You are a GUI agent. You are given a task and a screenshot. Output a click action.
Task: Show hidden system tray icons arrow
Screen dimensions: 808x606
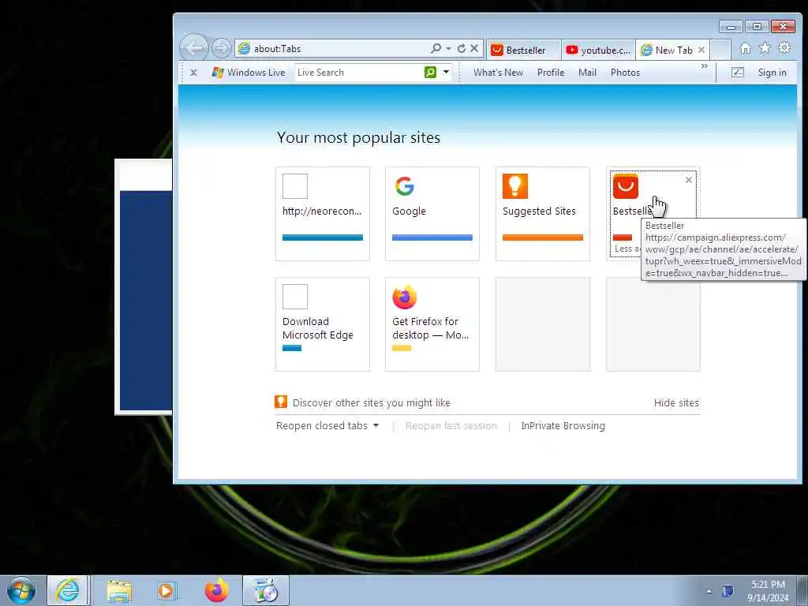[x=709, y=591]
